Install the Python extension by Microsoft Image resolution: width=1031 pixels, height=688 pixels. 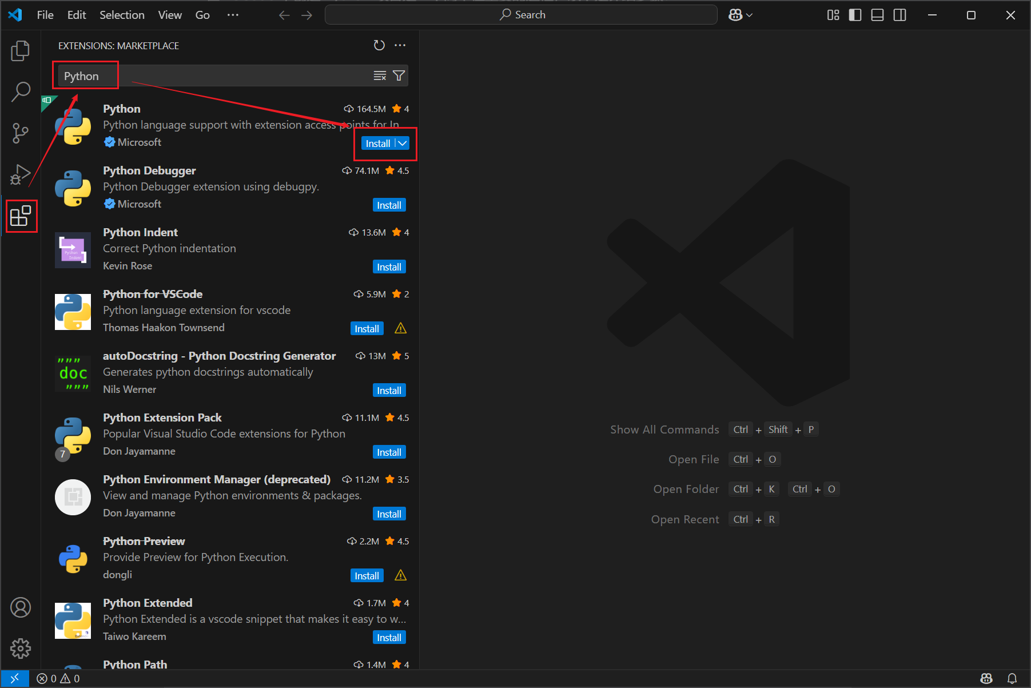click(378, 144)
